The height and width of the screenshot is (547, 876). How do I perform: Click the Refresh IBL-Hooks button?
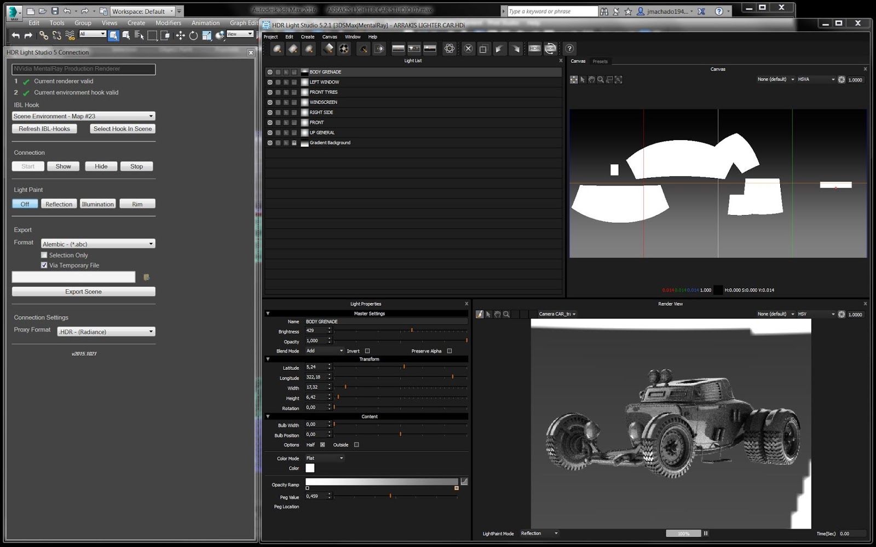click(x=44, y=129)
